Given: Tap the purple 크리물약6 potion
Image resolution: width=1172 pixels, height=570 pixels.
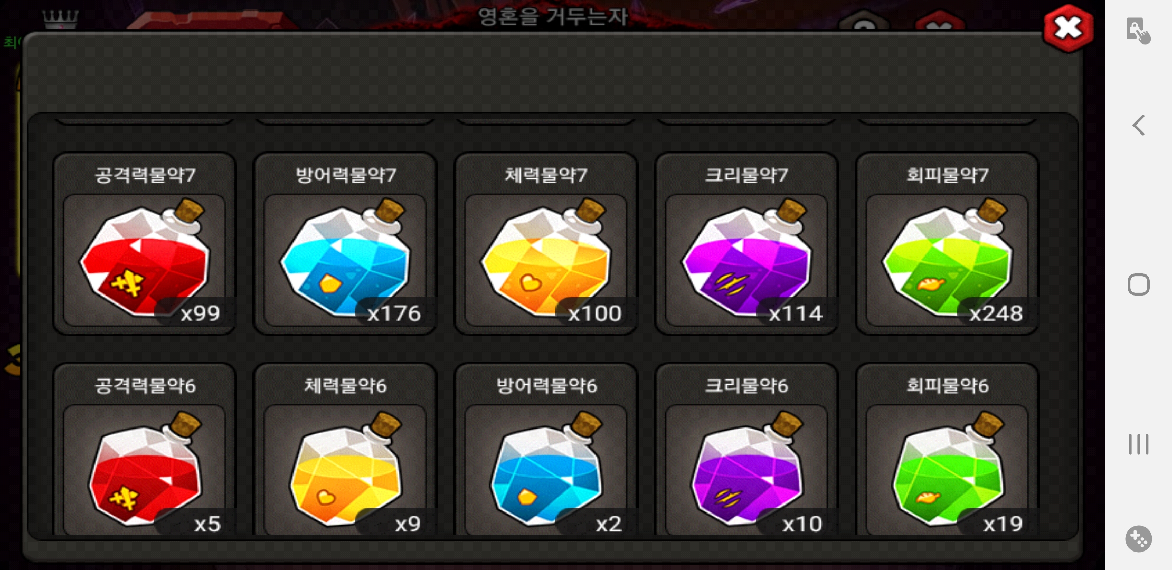Looking at the screenshot, I should 746,450.
